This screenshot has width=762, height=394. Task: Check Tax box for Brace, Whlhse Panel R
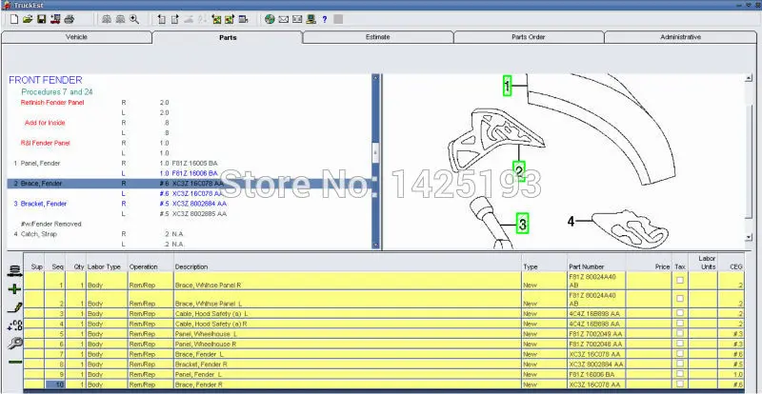pos(680,280)
